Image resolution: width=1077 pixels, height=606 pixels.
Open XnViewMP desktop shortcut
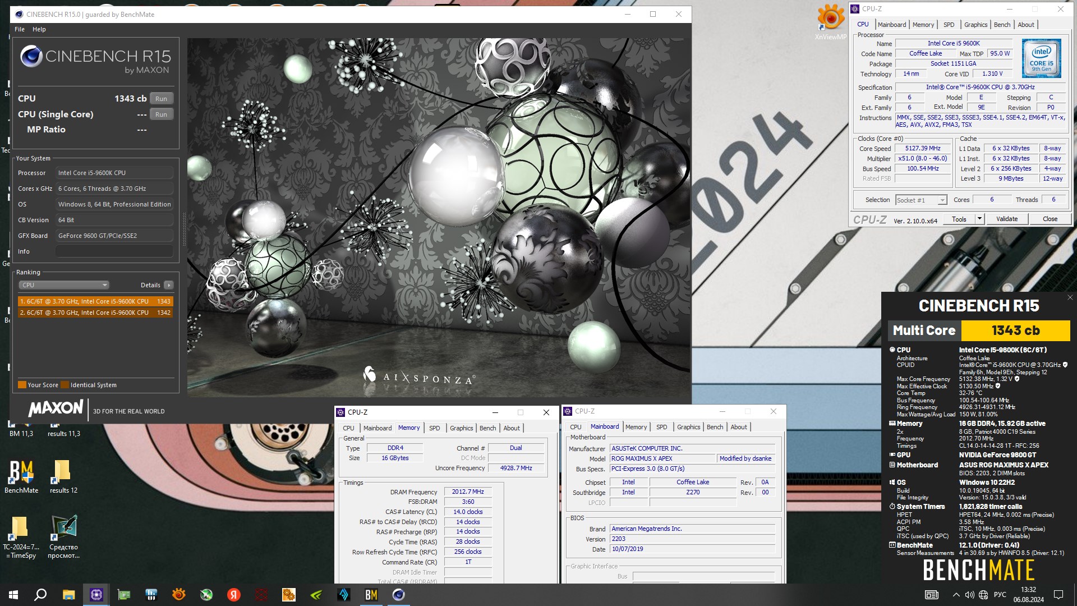coord(830,22)
